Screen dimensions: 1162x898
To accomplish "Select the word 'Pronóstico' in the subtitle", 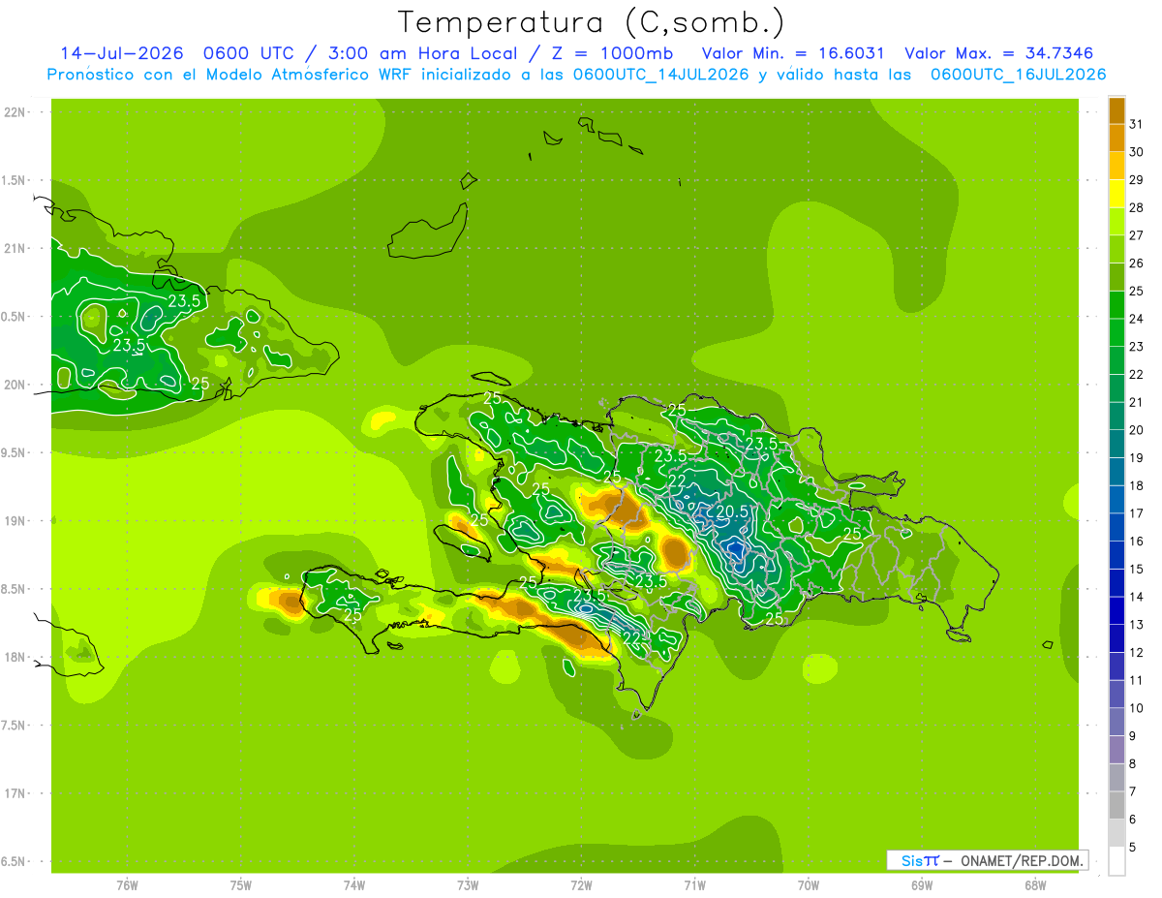I will pos(90,75).
